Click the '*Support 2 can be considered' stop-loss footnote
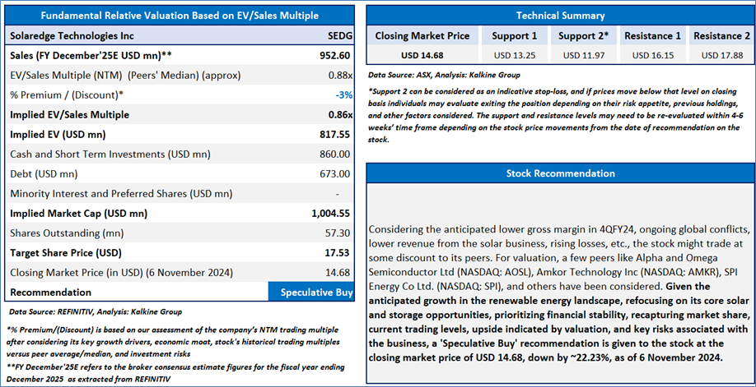 coord(554,116)
